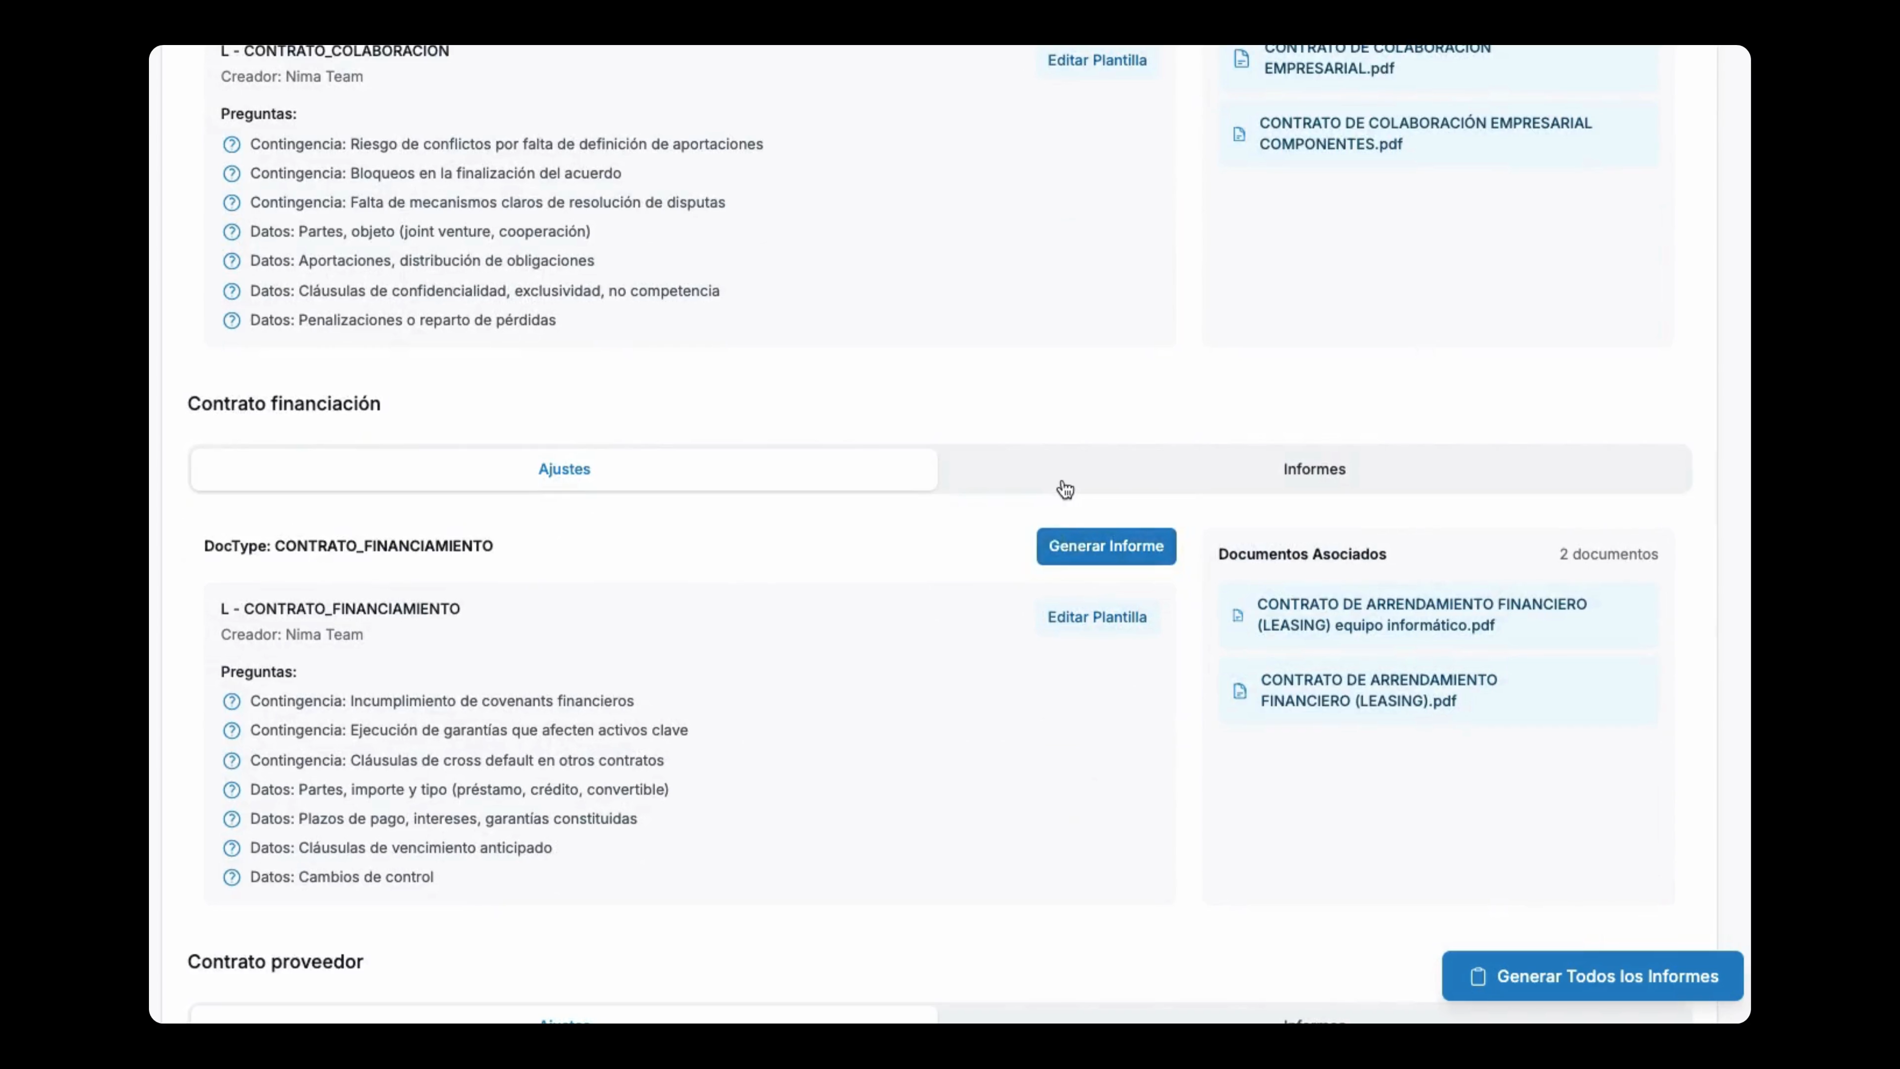Click Editar Plantilla for CONTRATO_COLABORACION template

pyautogui.click(x=1097, y=60)
